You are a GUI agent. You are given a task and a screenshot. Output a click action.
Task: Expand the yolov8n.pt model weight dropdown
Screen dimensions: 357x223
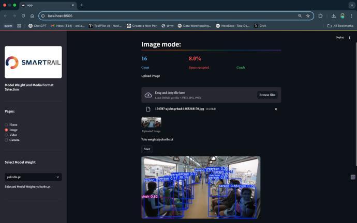[33, 177]
